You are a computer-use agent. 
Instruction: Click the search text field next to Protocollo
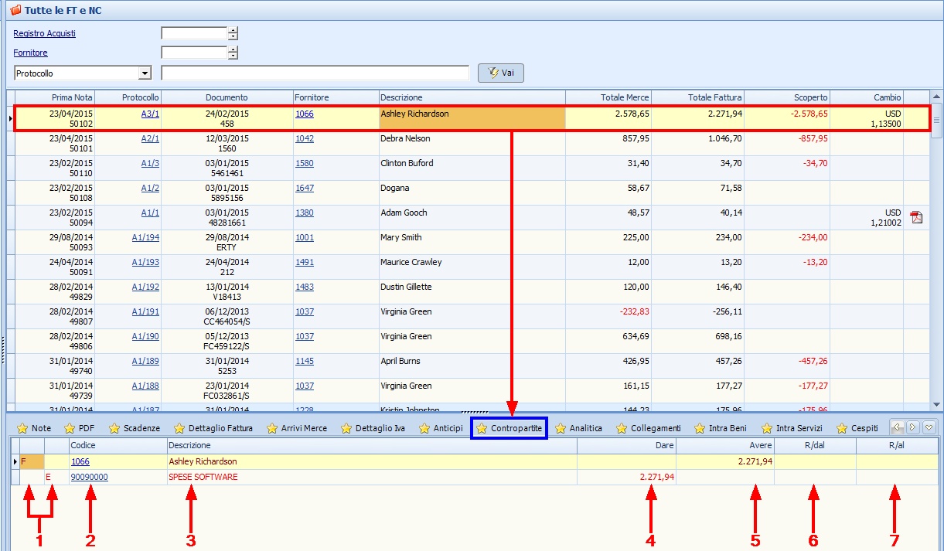pos(315,73)
